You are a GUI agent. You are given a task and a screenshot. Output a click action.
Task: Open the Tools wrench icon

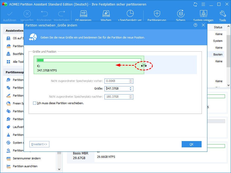tap(223, 14)
